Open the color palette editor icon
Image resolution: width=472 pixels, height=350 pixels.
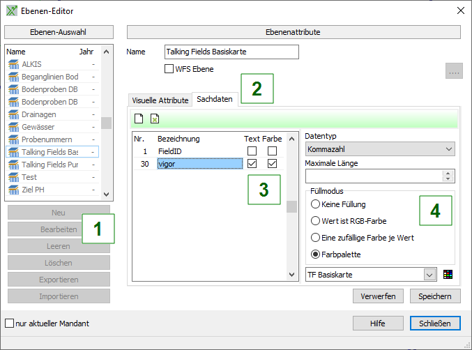coord(448,275)
